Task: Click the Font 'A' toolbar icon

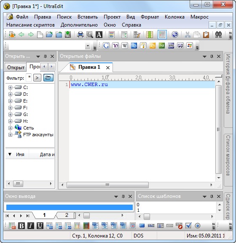Action: coord(99,35)
